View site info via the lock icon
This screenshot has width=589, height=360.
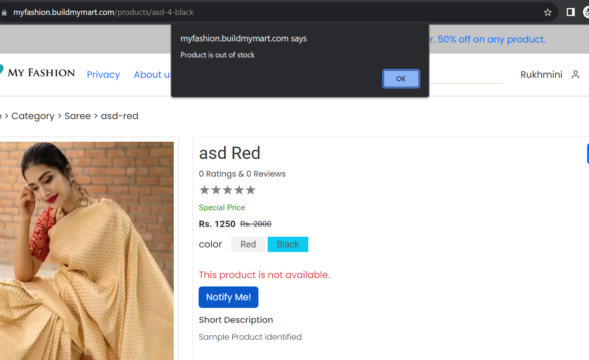coord(4,12)
